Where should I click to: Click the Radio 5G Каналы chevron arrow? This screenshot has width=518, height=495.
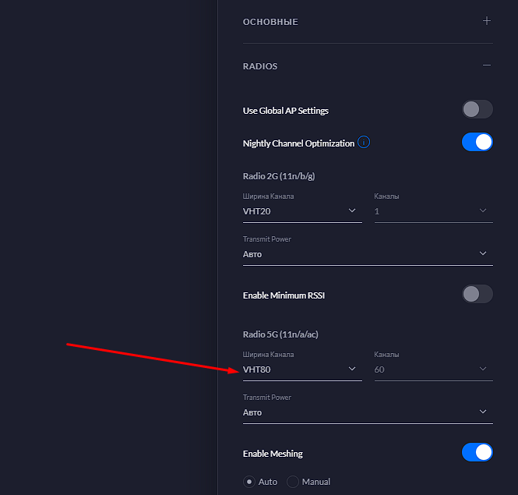(483, 369)
